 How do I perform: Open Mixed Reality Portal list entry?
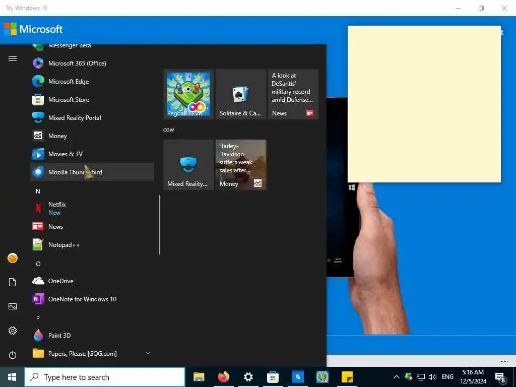(92, 117)
